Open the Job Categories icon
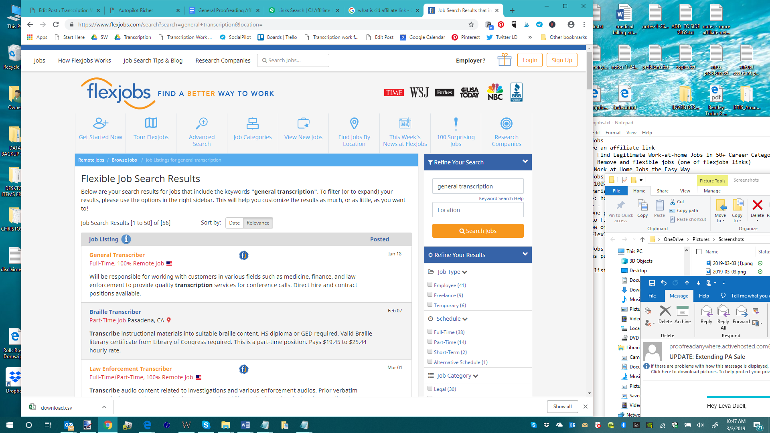770x433 pixels. [252, 123]
